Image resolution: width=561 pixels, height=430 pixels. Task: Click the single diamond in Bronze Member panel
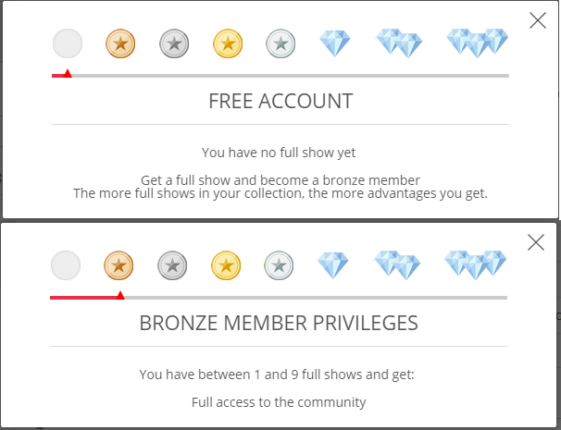point(333,265)
